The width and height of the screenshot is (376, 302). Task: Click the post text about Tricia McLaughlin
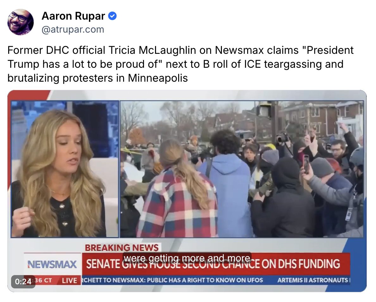180,64
